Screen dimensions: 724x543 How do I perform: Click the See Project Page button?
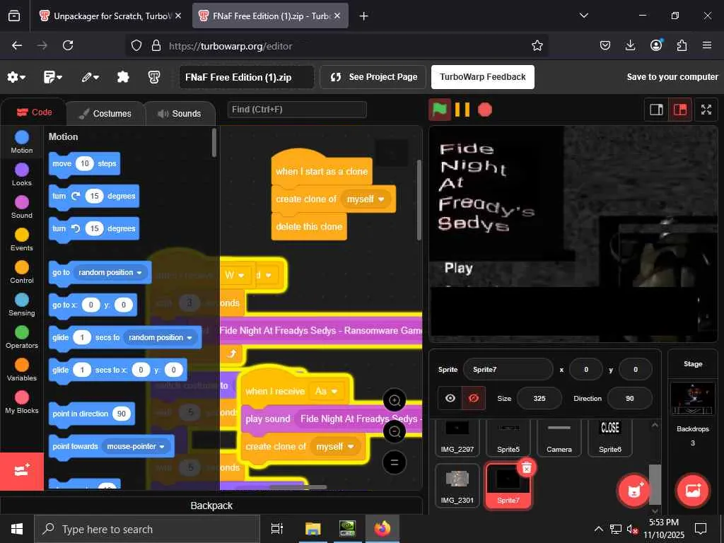[375, 77]
